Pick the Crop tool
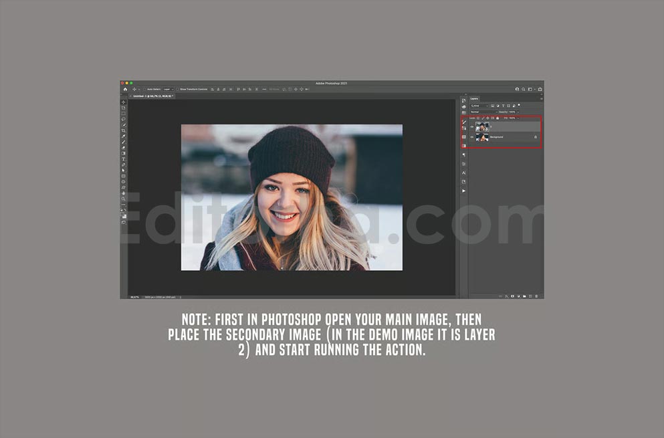664x438 pixels. pos(124,130)
